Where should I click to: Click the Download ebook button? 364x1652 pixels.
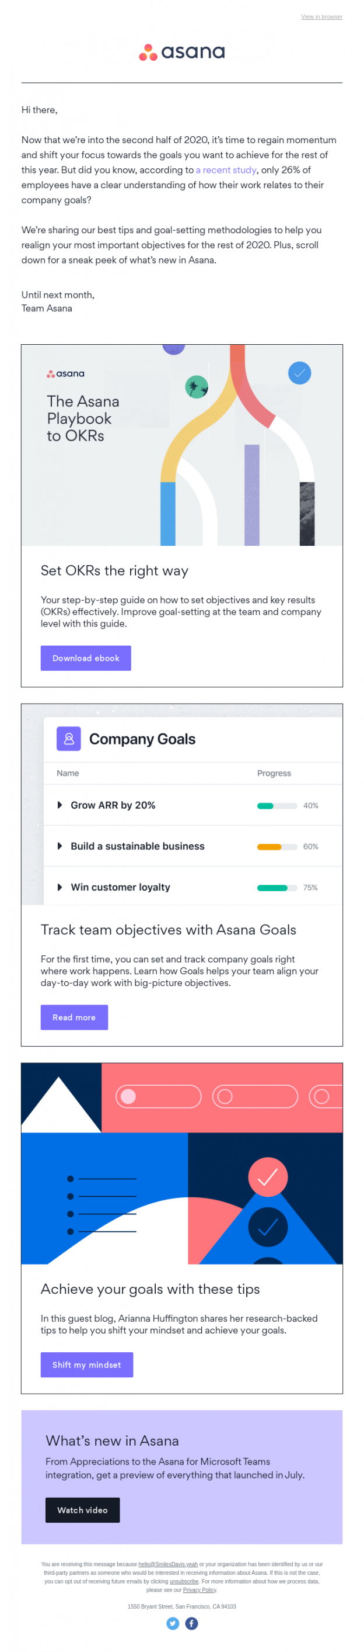coord(86,657)
